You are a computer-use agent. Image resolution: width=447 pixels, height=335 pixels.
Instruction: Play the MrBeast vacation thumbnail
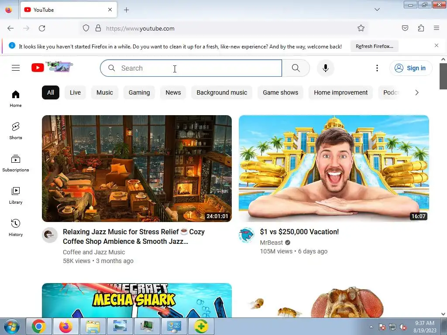(x=334, y=168)
